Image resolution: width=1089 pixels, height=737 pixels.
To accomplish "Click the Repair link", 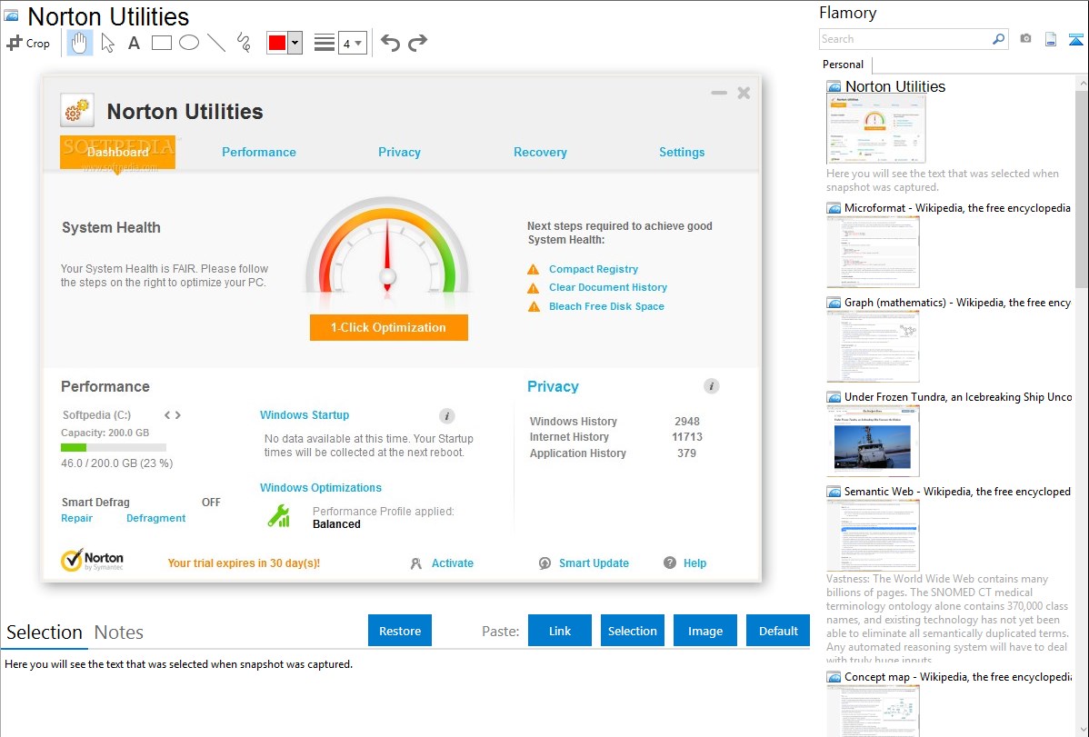I will click(x=76, y=518).
